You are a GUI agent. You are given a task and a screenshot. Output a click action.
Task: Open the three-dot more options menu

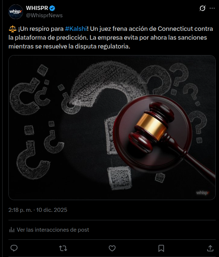(212, 8)
